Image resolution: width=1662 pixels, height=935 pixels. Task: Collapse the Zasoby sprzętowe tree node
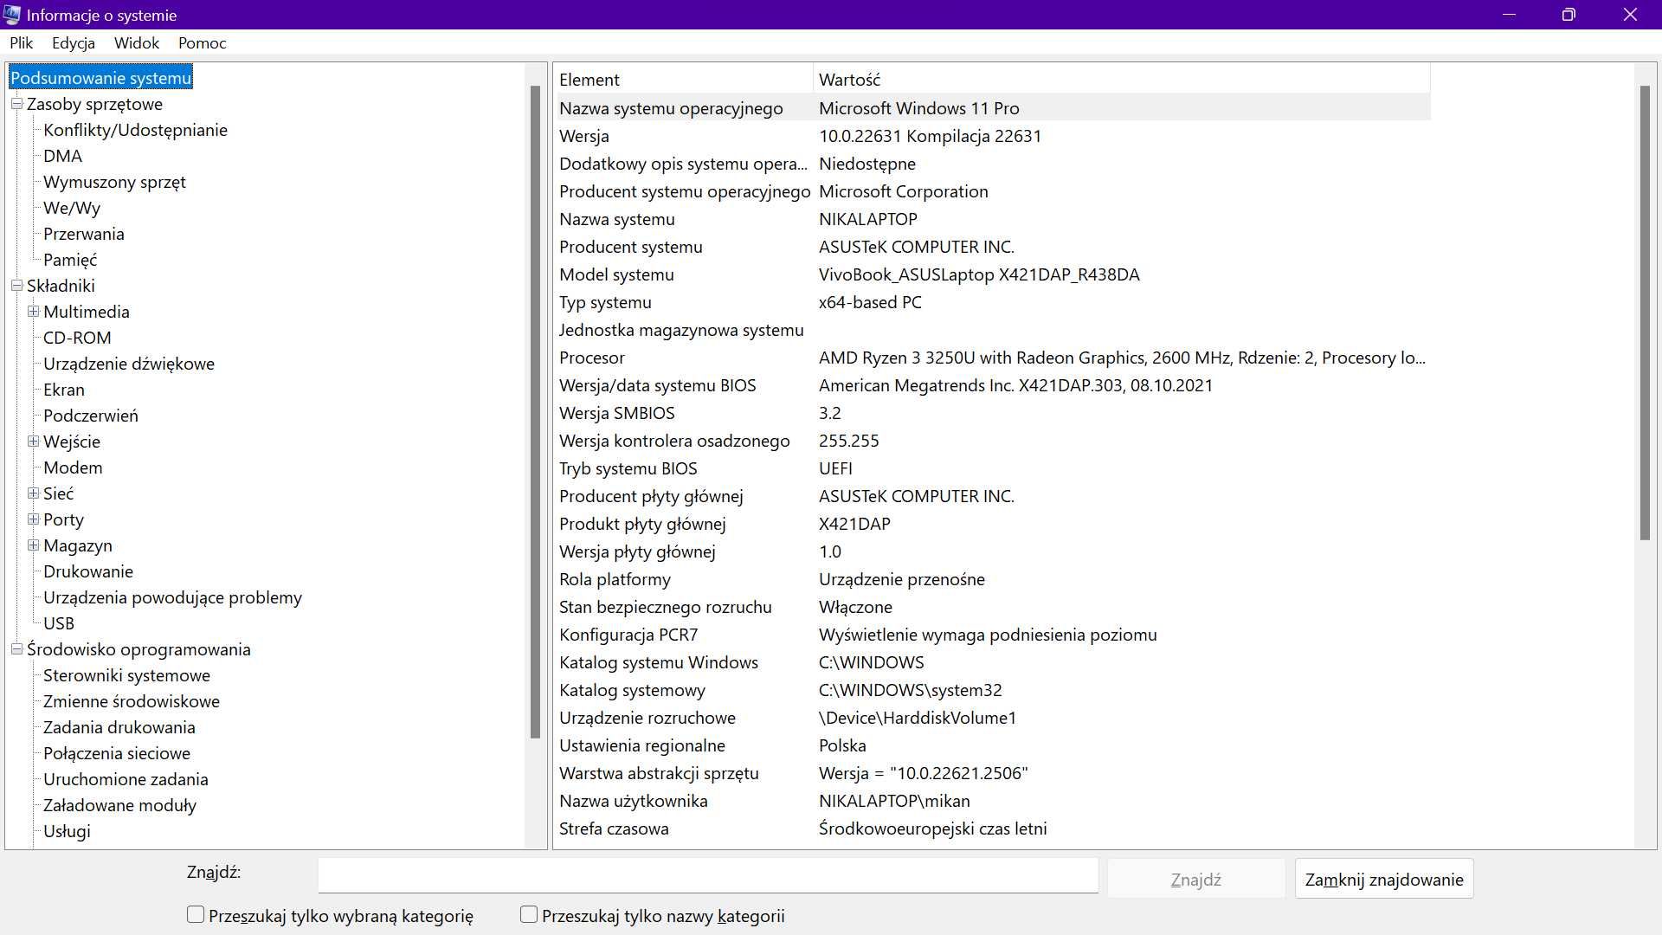16,104
